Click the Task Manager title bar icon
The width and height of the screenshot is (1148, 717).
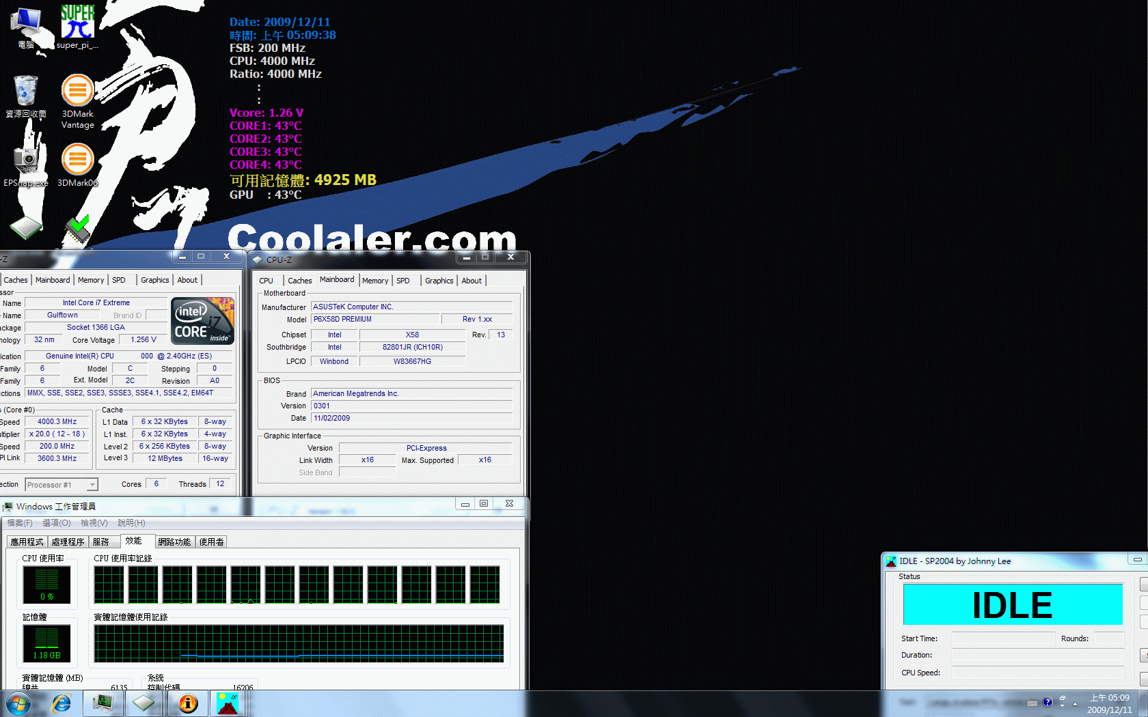[x=8, y=506]
